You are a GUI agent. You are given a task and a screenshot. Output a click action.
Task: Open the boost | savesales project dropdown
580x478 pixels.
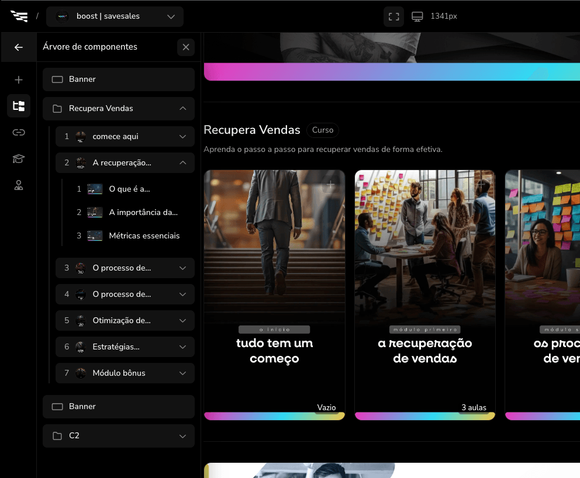115,16
